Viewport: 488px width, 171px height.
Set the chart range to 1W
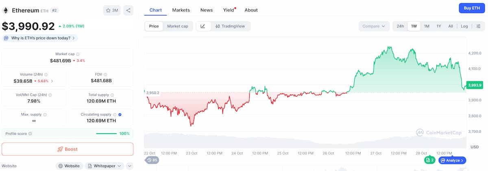coord(414,26)
